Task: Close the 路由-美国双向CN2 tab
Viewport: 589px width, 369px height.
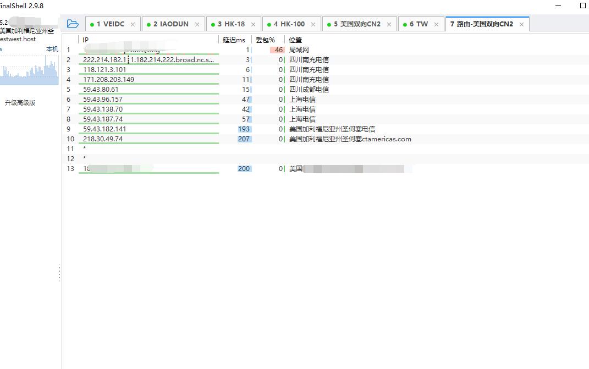Action: click(x=521, y=25)
